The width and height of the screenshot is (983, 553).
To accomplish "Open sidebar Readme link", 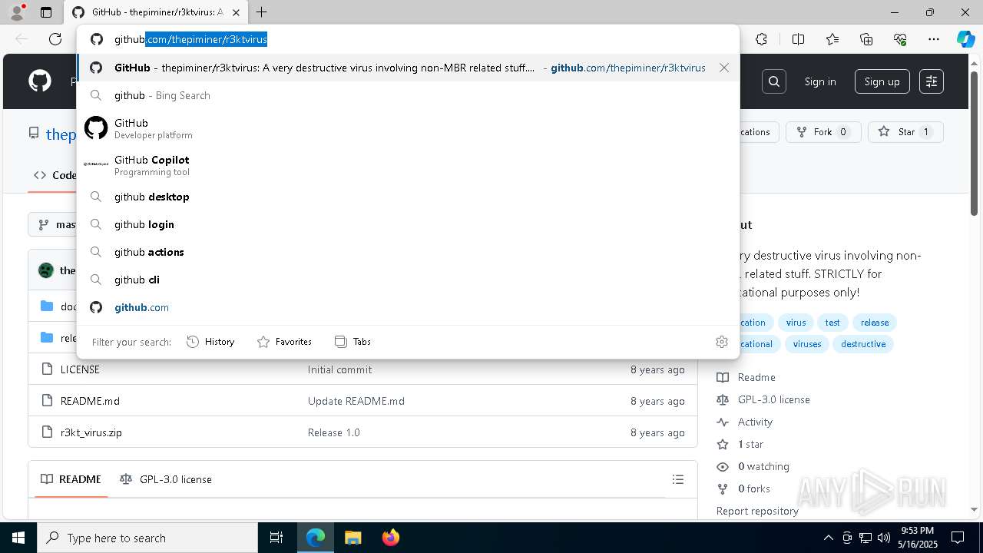I will point(746,377).
